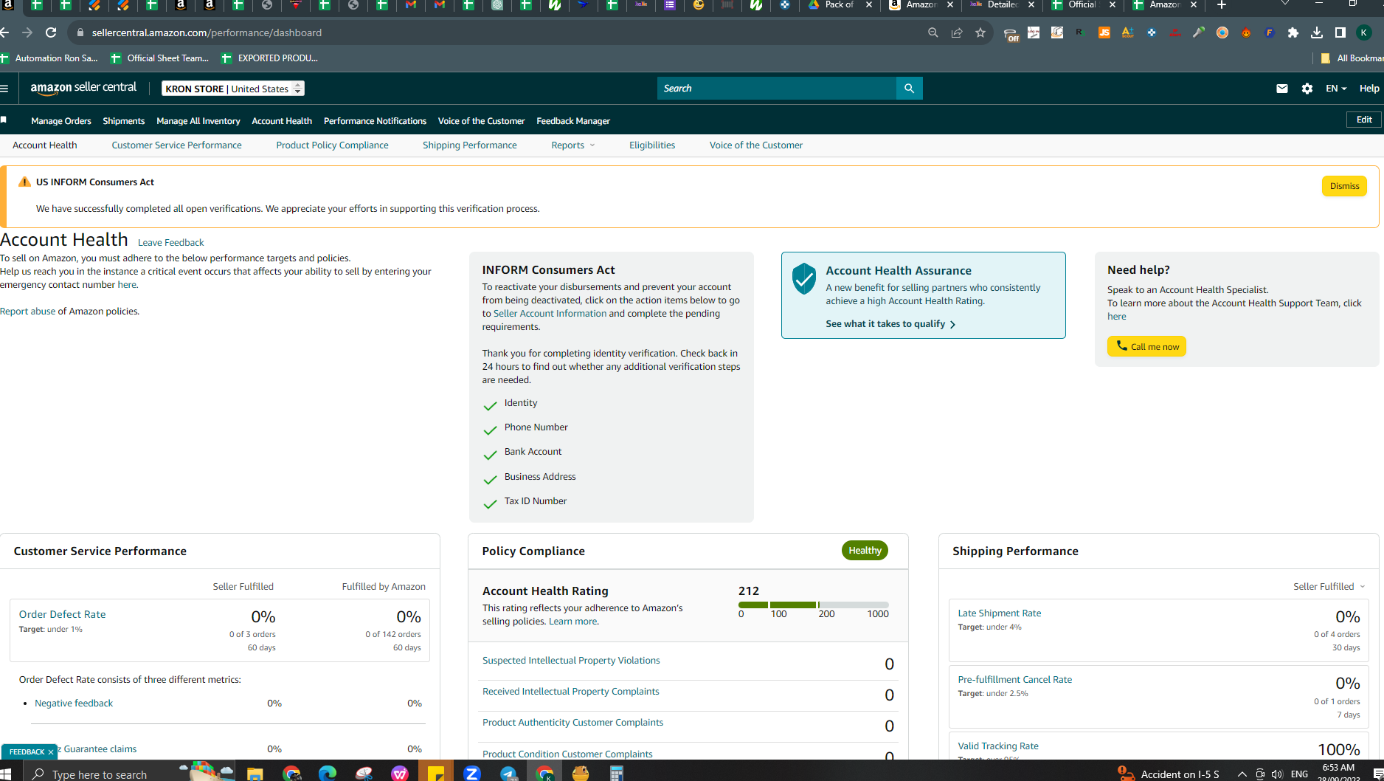This screenshot has width=1384, height=781.
Task: Open the A+ Scout extension icon
Action: coord(1128,32)
